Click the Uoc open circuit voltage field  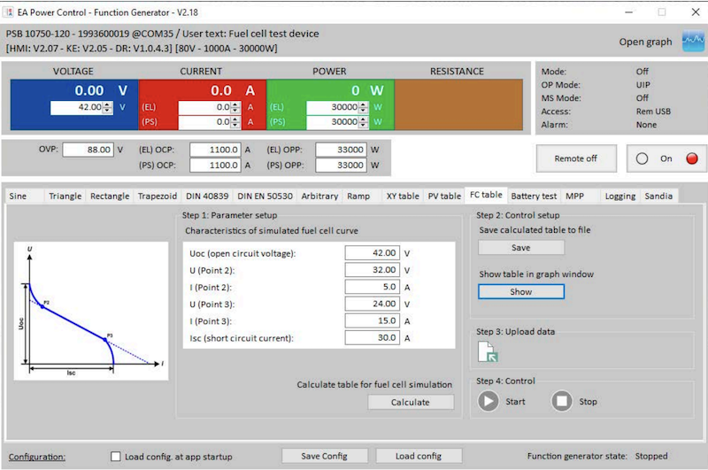coord(372,253)
